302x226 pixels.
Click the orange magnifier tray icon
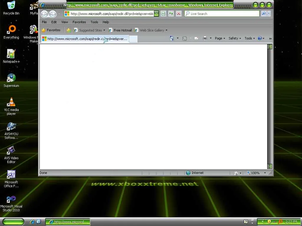[280, 222]
